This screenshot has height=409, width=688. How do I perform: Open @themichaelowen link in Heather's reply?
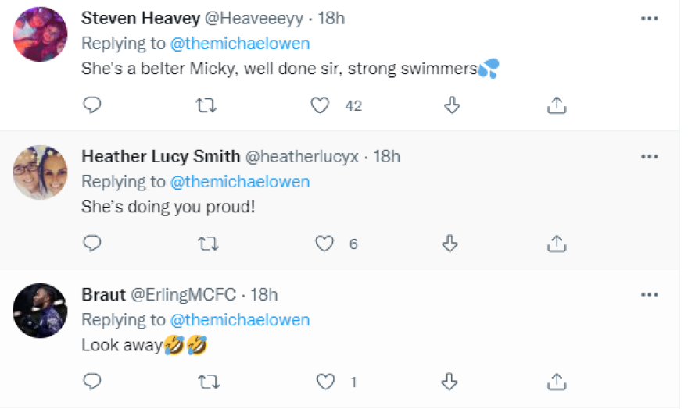(239, 182)
